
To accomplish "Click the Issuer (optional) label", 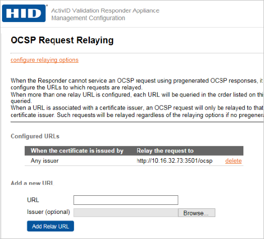I will pos(48,212).
